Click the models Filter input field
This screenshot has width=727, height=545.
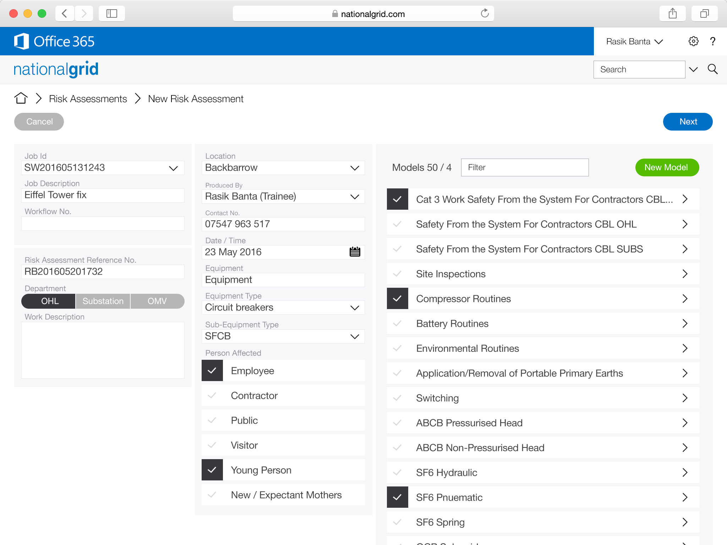pos(525,167)
